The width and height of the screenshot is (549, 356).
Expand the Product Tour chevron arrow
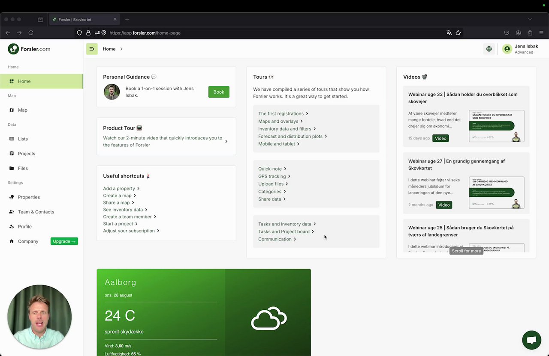pos(226,142)
